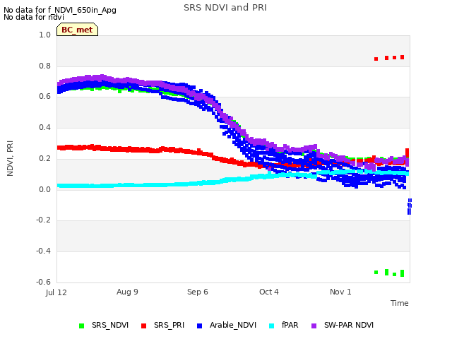
Task: Click the Jul 12 x-axis label
Action: [56, 292]
